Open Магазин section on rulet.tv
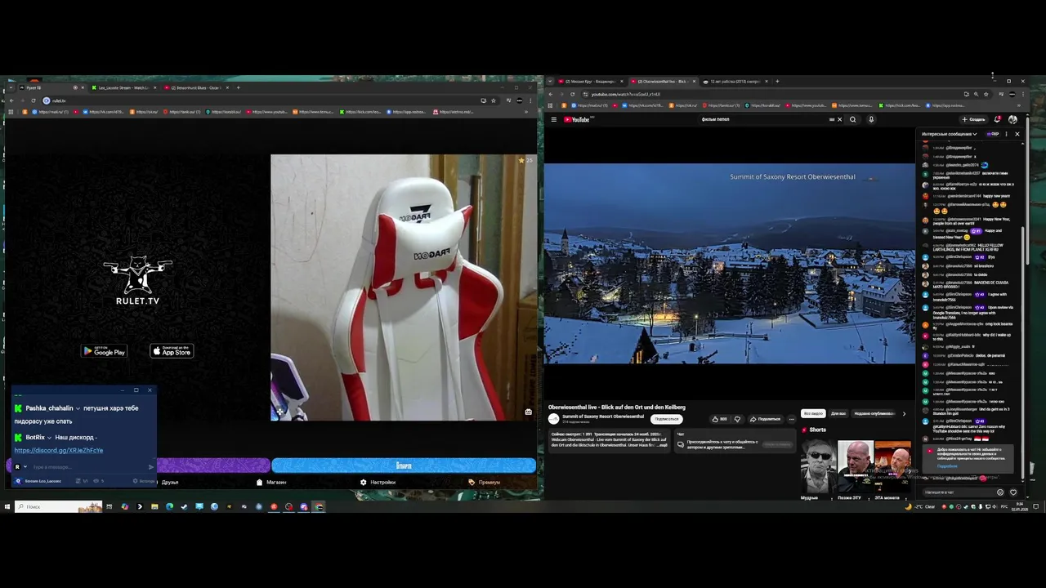The image size is (1046, 588). coord(271,482)
